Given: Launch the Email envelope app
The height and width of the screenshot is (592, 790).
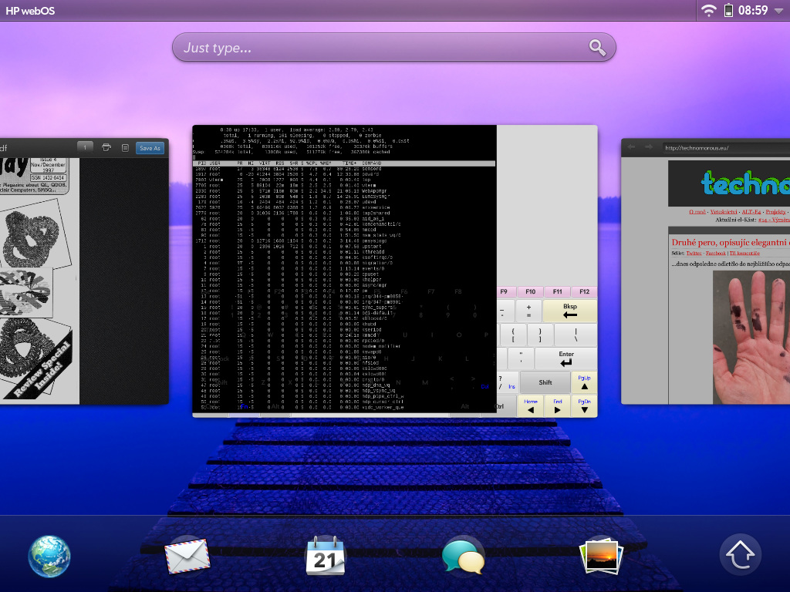Looking at the screenshot, I should click(x=187, y=556).
